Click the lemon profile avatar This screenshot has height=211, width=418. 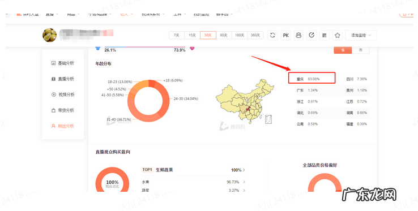pyautogui.click(x=50, y=35)
